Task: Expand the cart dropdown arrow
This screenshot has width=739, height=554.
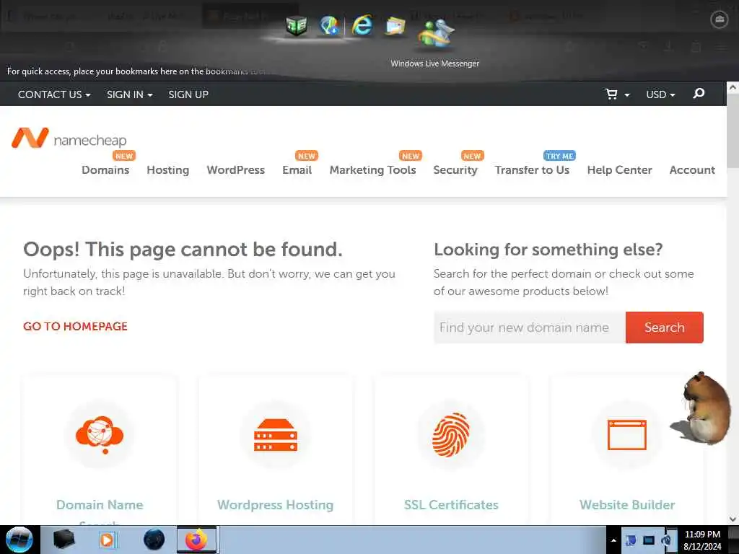Action: tap(627, 95)
